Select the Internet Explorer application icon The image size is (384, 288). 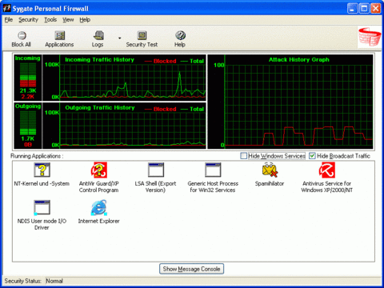(98, 207)
